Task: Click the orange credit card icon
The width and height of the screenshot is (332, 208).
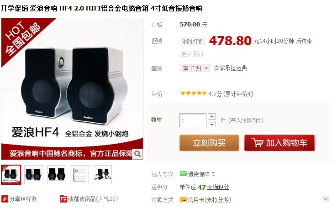Action: coord(183,199)
